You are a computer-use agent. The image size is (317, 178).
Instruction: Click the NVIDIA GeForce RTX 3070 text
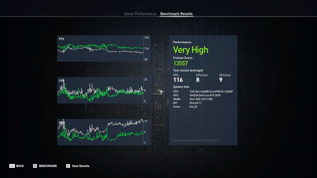point(205,95)
